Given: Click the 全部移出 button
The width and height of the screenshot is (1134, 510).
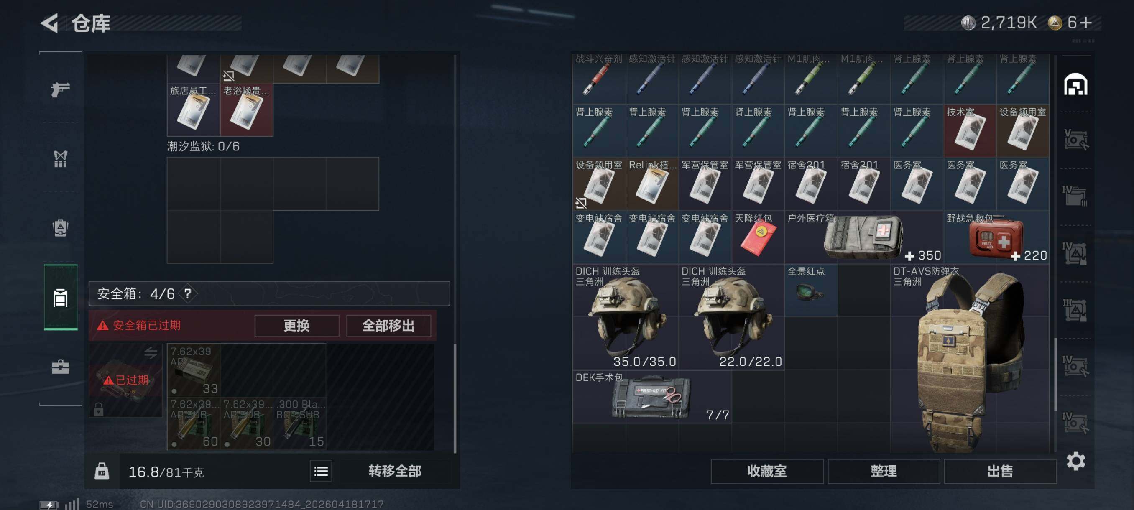Looking at the screenshot, I should (388, 326).
